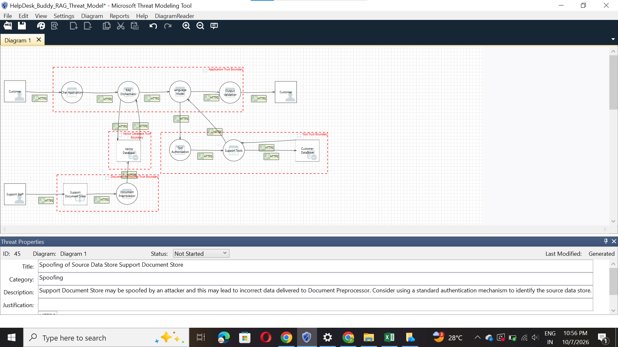The height and width of the screenshot is (347, 618).
Task: Show hidden system tray icons chevron
Action: click(478, 337)
